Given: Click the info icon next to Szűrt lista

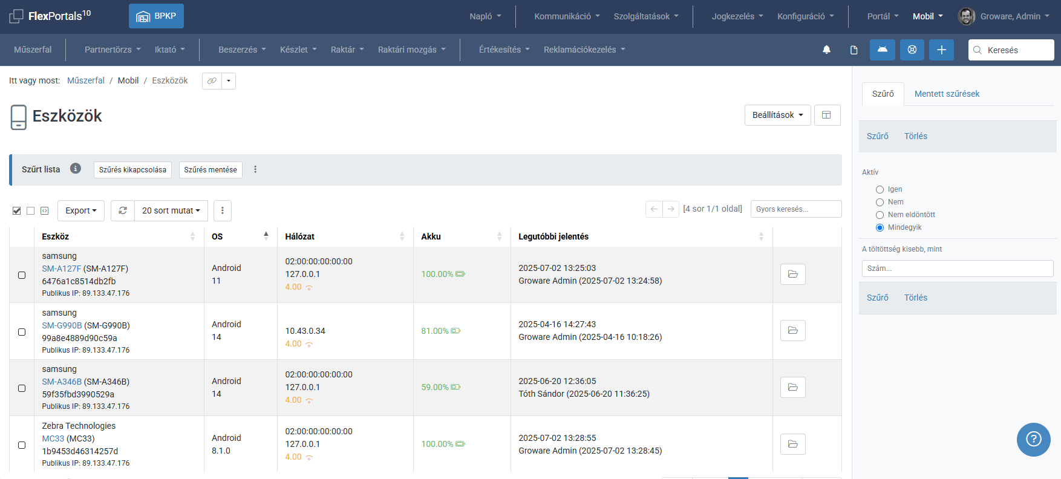Looking at the screenshot, I should tap(76, 169).
